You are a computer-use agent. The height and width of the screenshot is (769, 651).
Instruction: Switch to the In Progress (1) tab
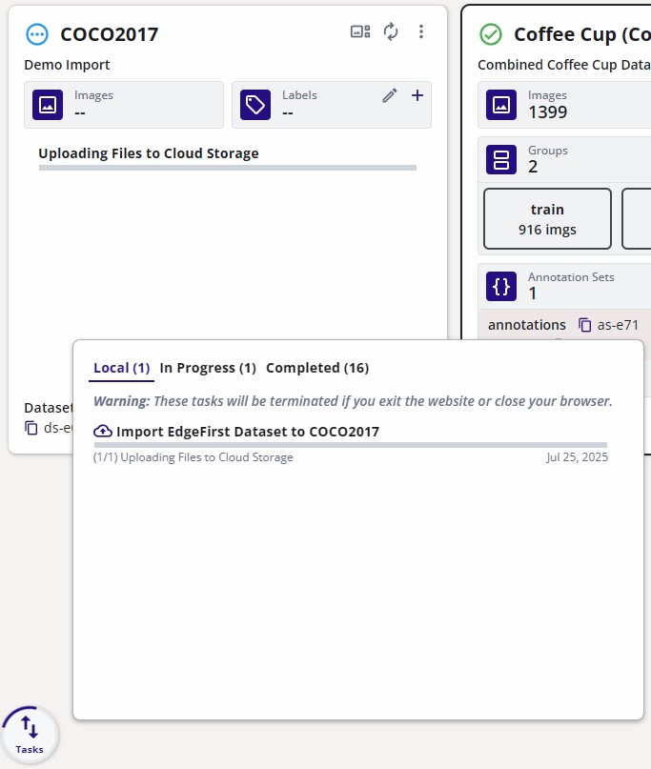click(208, 368)
